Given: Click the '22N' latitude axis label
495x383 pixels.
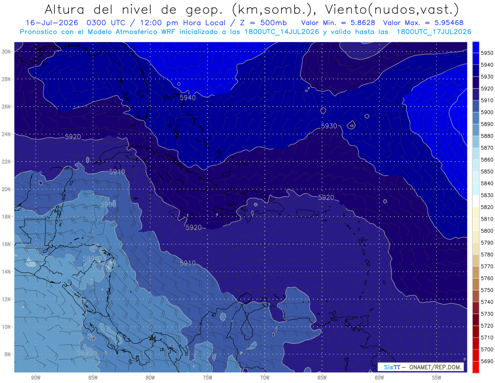Looking at the screenshot, I should coord(6,162).
